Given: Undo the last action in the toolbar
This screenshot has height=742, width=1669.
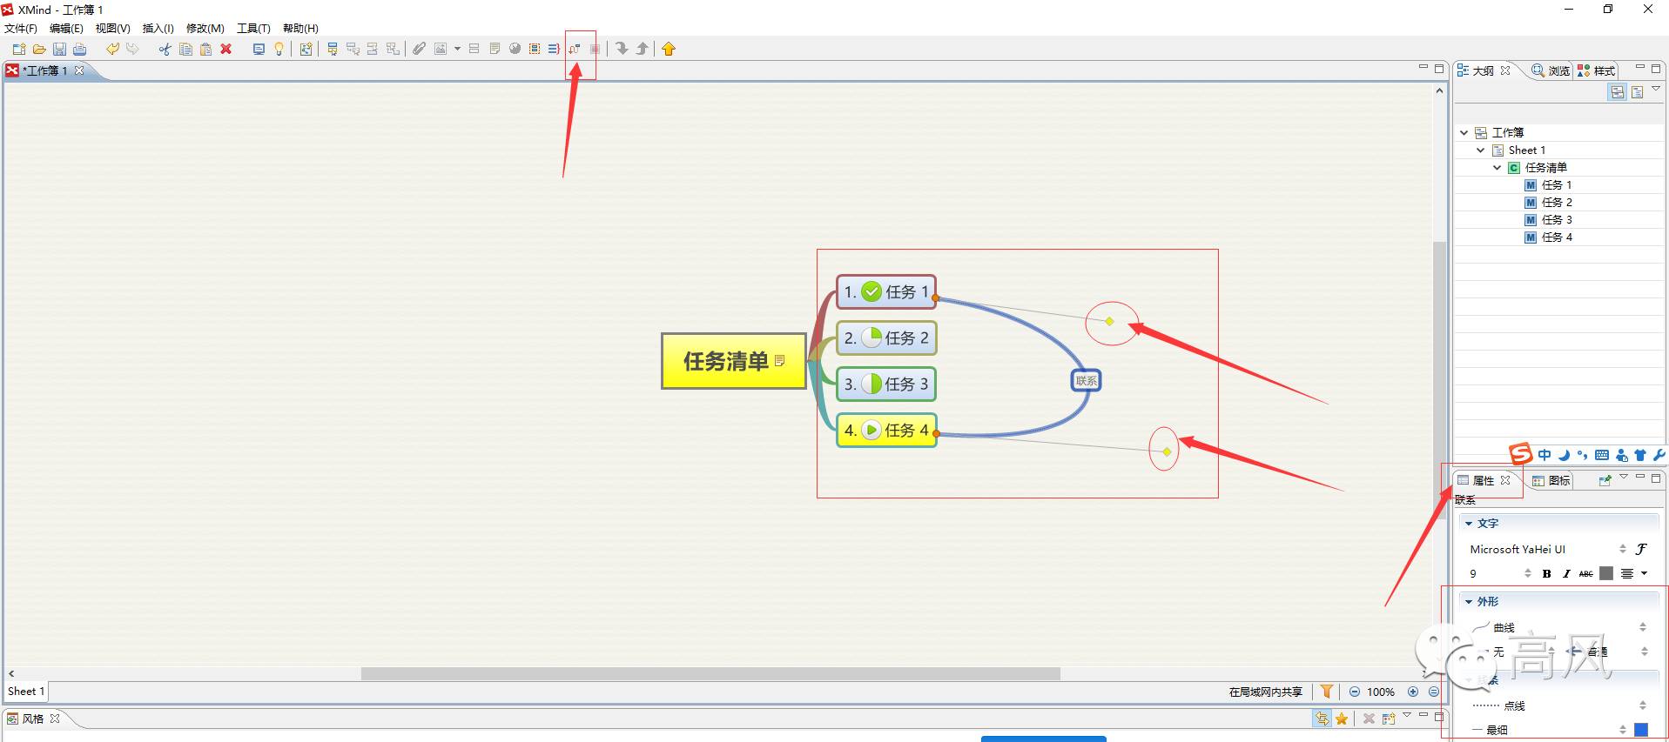Looking at the screenshot, I should tap(112, 49).
